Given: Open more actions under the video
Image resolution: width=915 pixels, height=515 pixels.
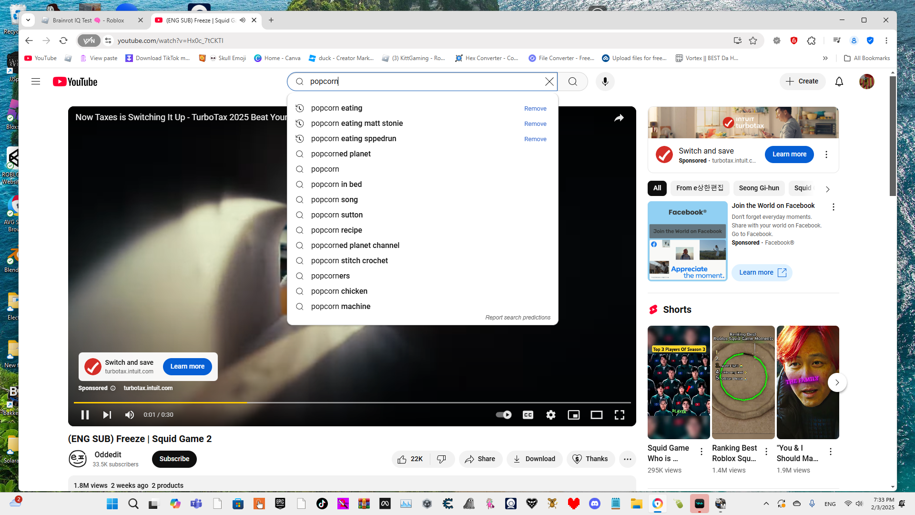Looking at the screenshot, I should pos(628,459).
